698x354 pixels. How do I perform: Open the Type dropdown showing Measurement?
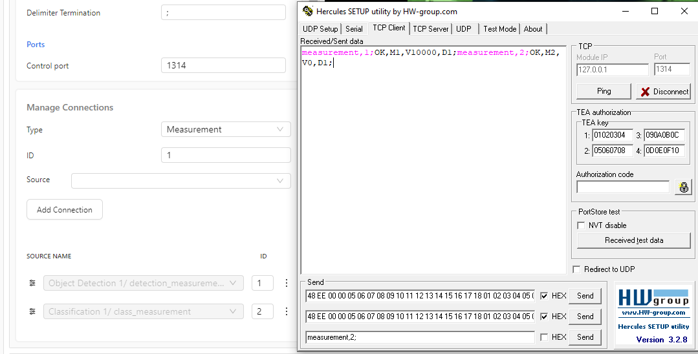226,129
